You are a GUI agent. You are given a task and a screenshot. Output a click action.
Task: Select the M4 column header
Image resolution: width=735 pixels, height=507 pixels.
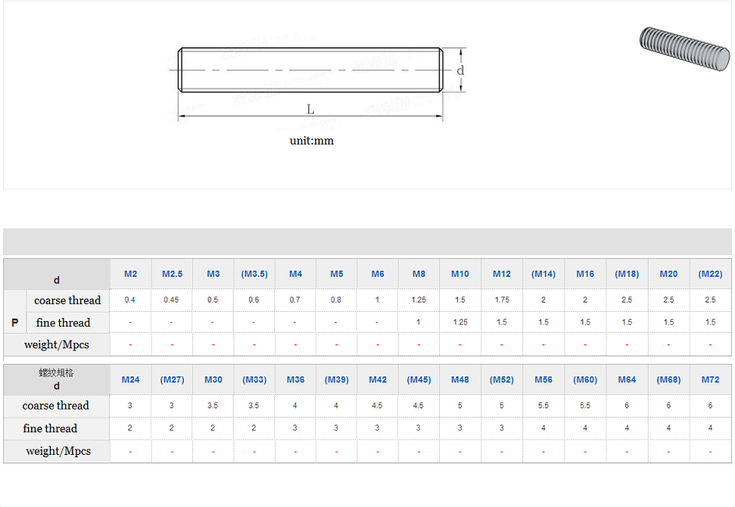pyautogui.click(x=295, y=274)
